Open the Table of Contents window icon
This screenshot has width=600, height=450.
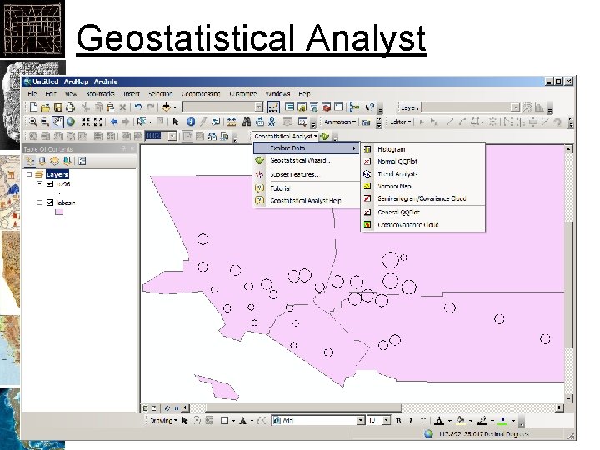tap(290, 107)
